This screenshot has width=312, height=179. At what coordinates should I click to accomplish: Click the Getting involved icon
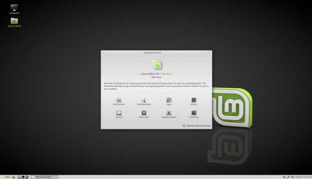click(169, 113)
